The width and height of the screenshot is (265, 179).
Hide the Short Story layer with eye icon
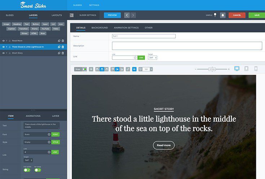4,53
